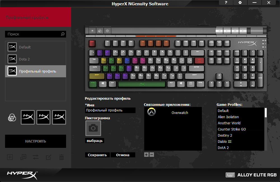280x182 pixels.
Task: Click the keyboard game mode button
Action: 108,31
